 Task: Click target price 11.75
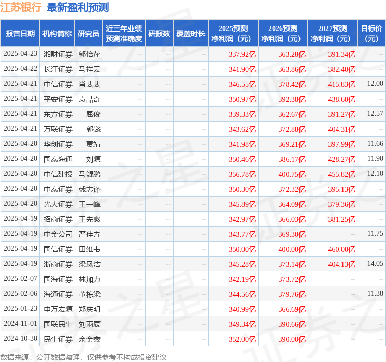[x=375, y=233]
